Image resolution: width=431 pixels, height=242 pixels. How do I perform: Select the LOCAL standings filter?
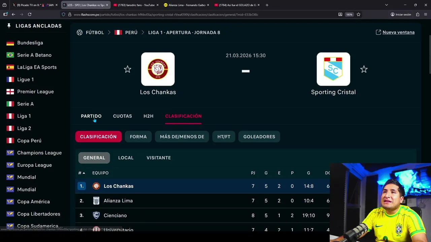click(x=126, y=158)
